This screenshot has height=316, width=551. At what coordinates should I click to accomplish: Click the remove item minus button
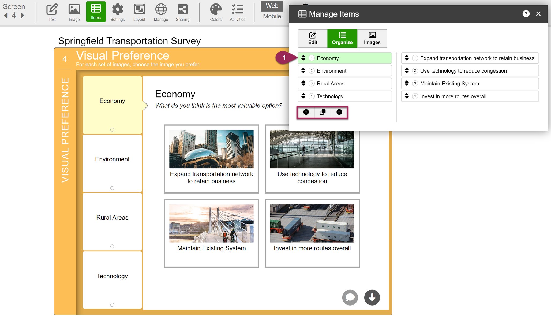coord(339,112)
